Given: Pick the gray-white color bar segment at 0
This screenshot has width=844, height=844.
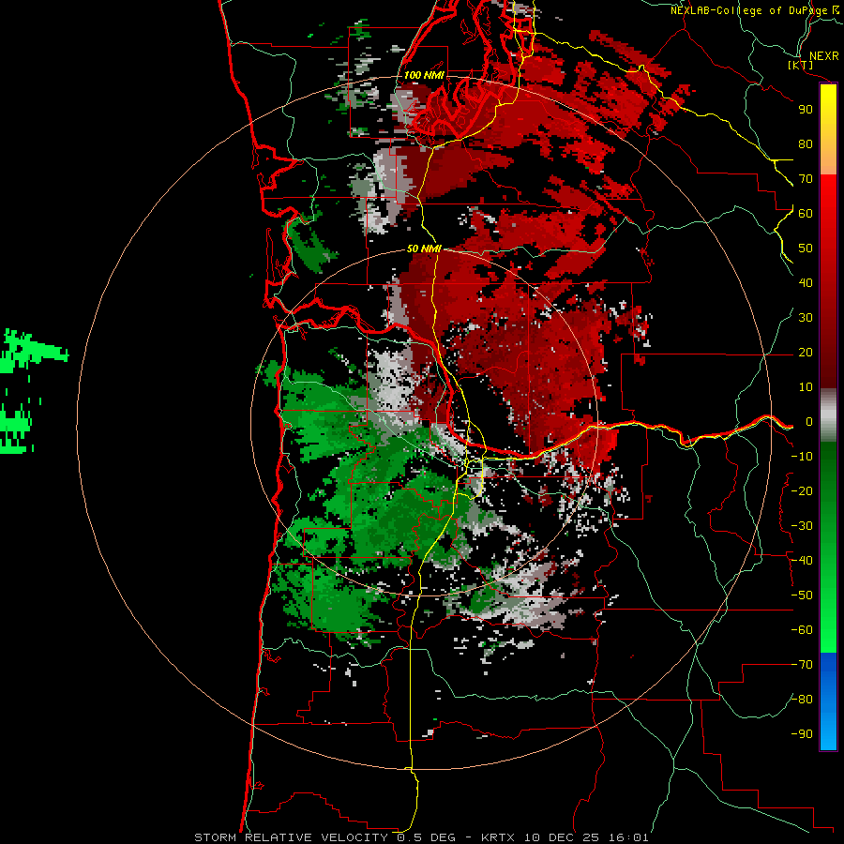Looking at the screenshot, I should [x=828, y=415].
